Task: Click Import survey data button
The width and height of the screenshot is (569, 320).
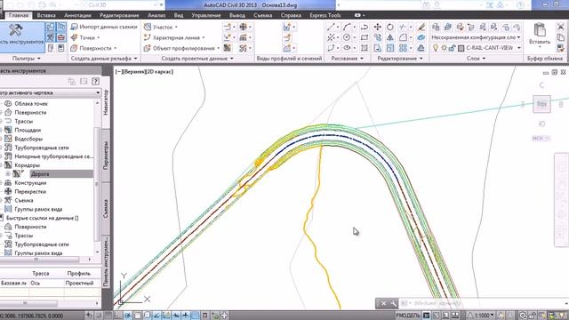Action: [x=105, y=27]
